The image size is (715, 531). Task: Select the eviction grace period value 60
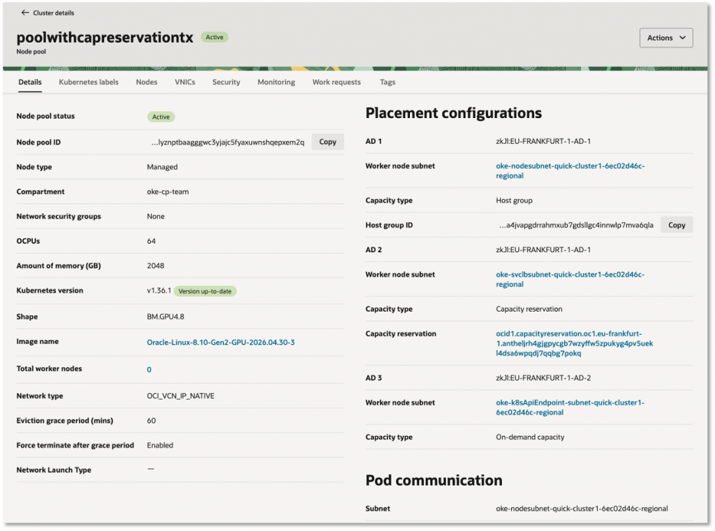coord(152,421)
